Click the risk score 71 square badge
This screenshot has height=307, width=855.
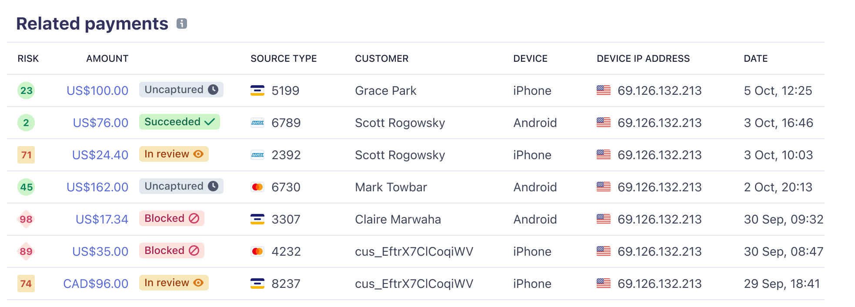click(26, 155)
